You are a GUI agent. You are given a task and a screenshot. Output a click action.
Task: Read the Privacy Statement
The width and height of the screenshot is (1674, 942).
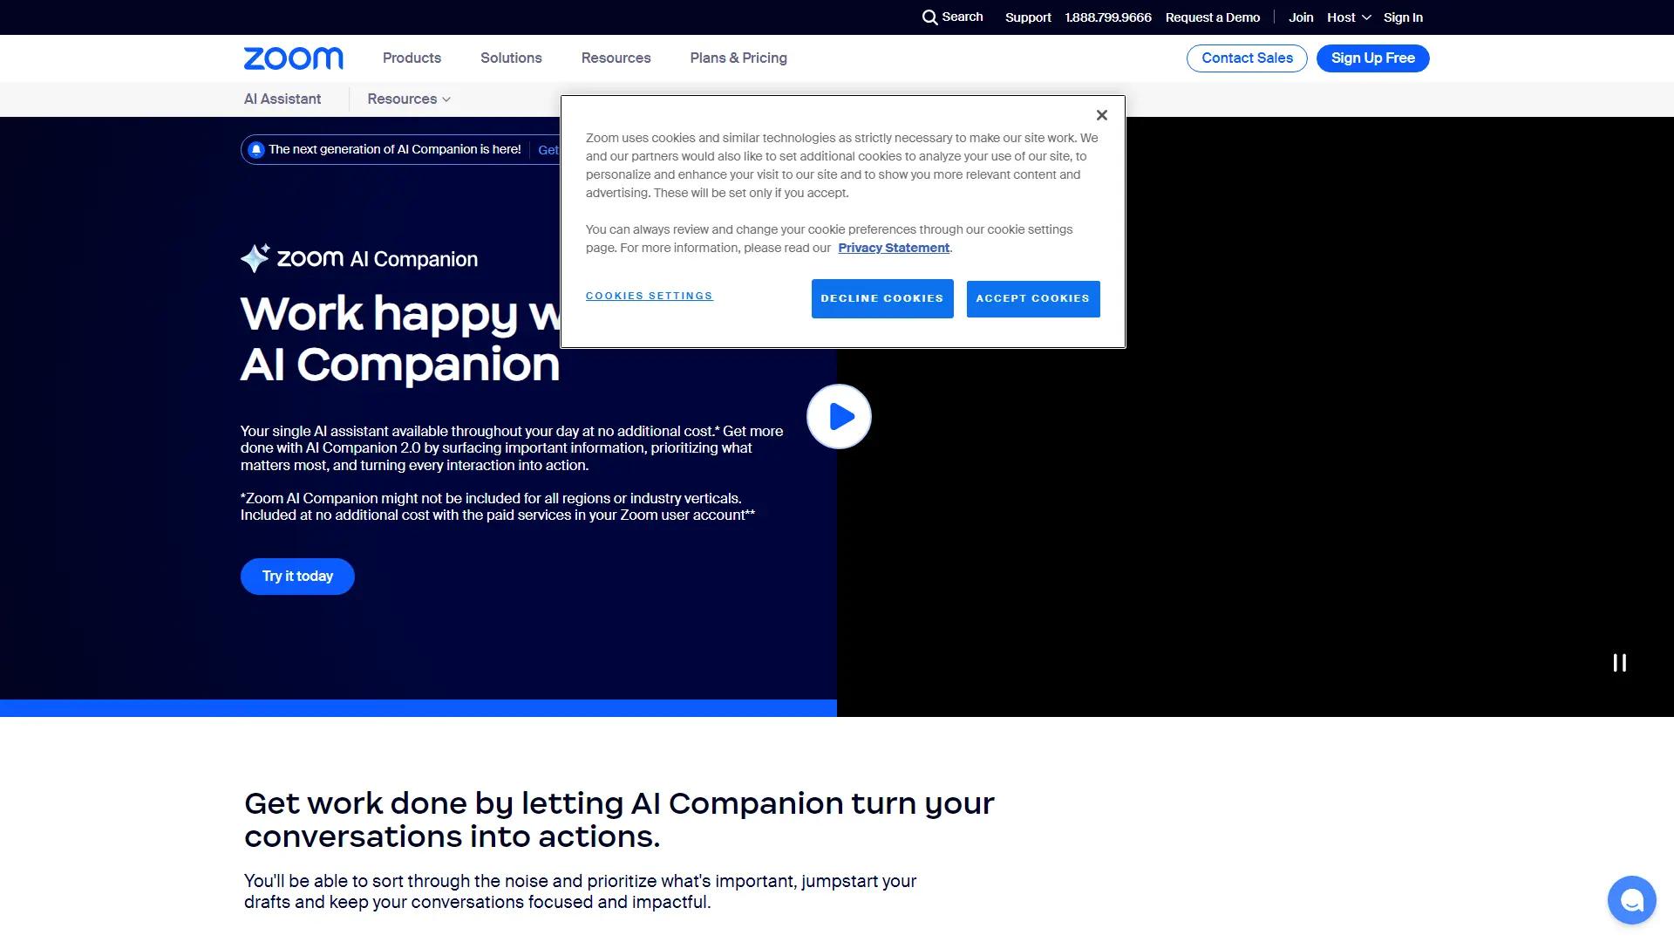(893, 248)
